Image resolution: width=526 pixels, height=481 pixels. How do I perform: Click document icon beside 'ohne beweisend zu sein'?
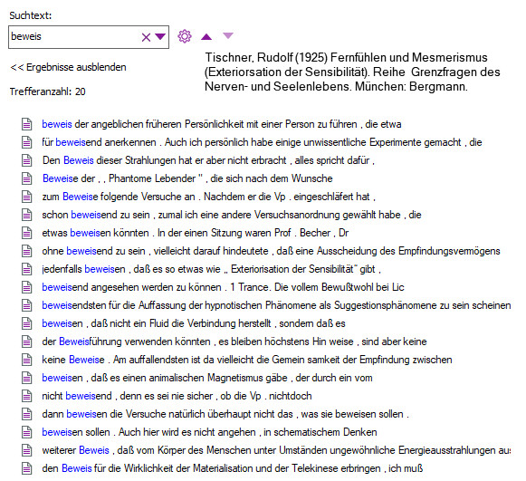(x=27, y=251)
